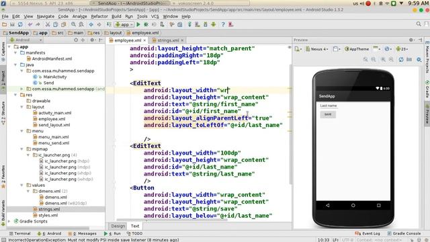
Task: Collapse the values folder arrow
Action: (x=21, y=186)
